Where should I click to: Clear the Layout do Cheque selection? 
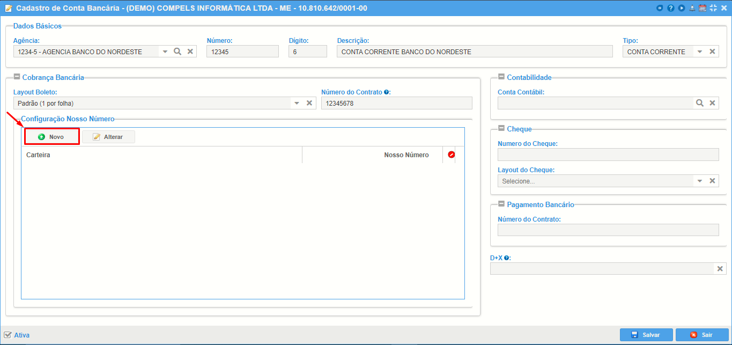pyautogui.click(x=712, y=181)
